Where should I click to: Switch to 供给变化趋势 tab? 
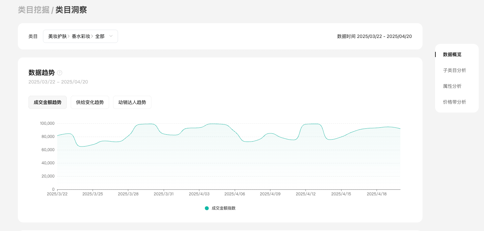pyautogui.click(x=90, y=102)
